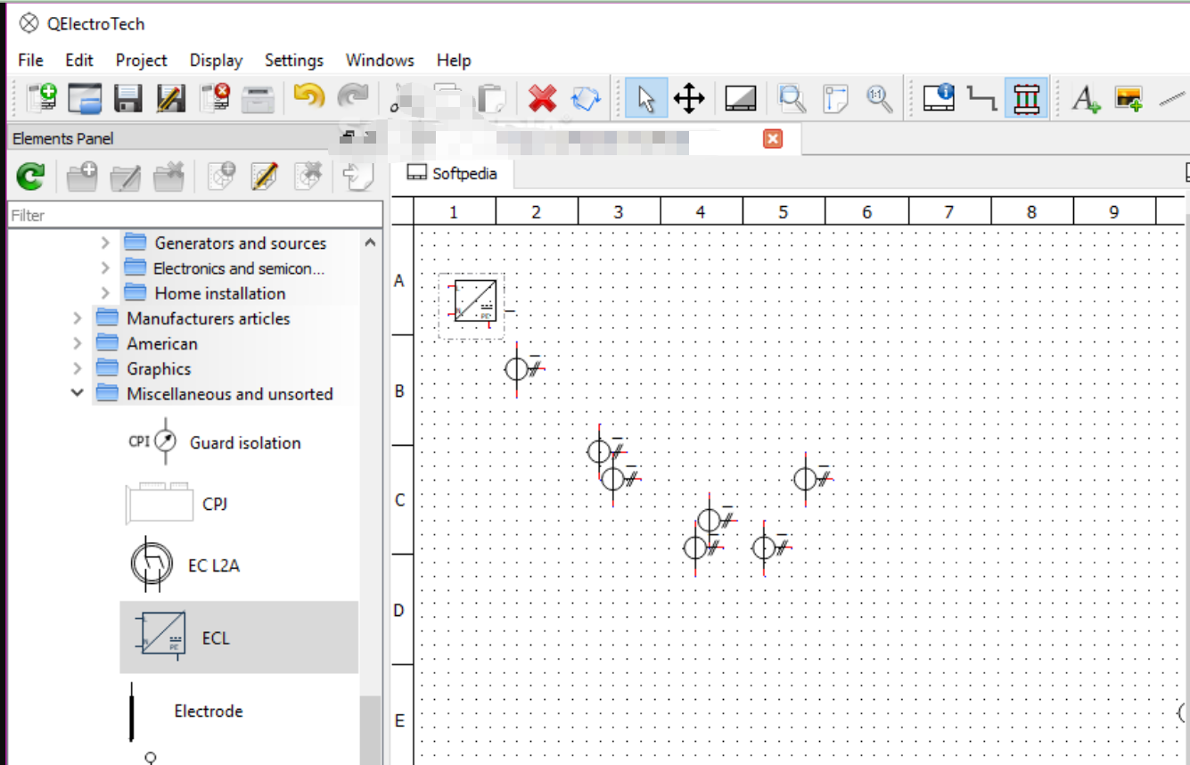The height and width of the screenshot is (765, 1190).
Task: Click the Save file icon
Action: tap(128, 98)
